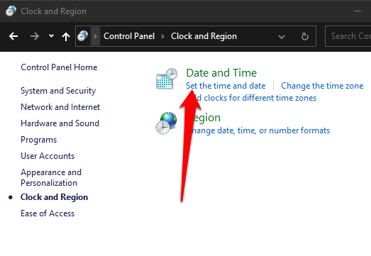The image size is (371, 256).
Task: Click the forward navigation arrow
Action: tap(35, 36)
